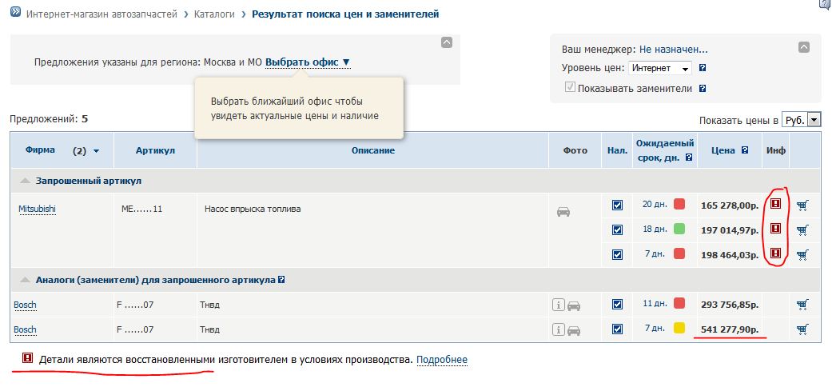840x387 pixels.
Task: Collapse the region offers panel with the arrow button
Action: click(x=447, y=42)
